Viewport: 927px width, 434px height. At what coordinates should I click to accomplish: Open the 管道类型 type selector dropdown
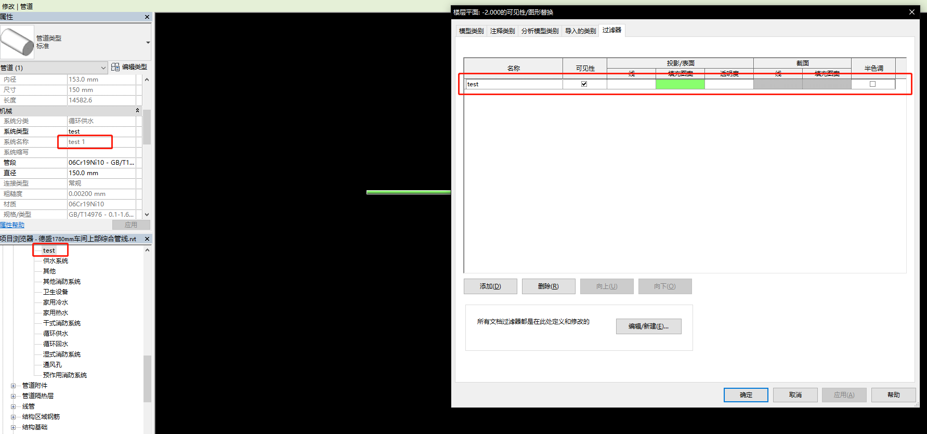[148, 43]
